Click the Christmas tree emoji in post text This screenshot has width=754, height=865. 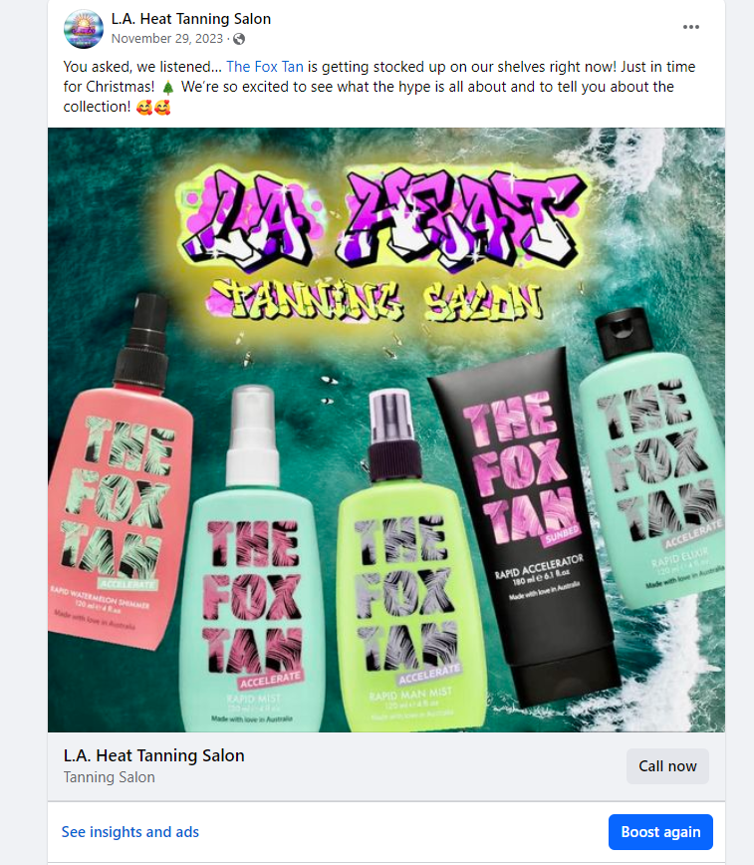coord(168,87)
